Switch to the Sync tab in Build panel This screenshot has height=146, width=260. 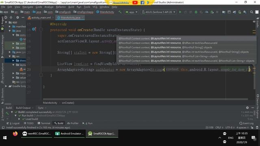tap(41, 108)
